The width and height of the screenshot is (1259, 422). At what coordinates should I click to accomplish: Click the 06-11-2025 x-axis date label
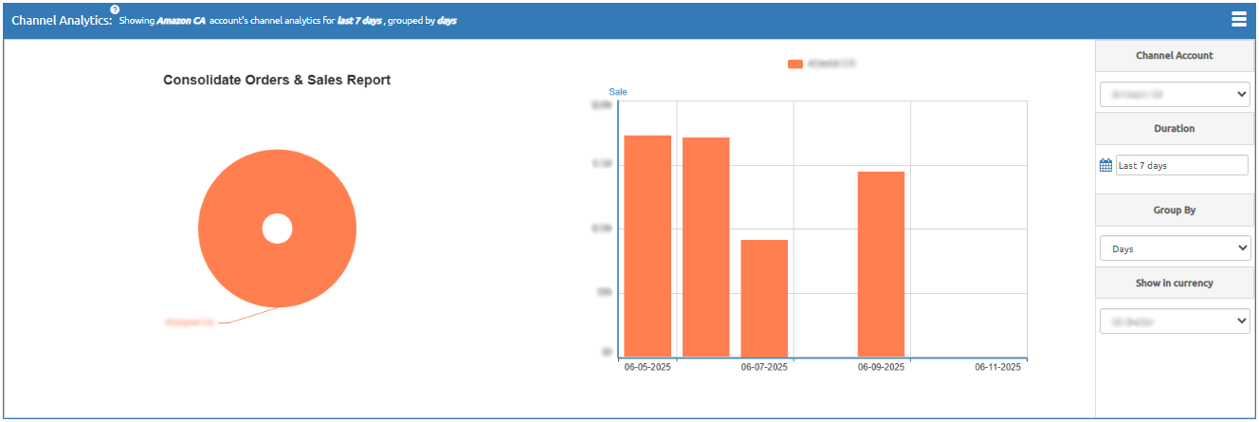(997, 367)
